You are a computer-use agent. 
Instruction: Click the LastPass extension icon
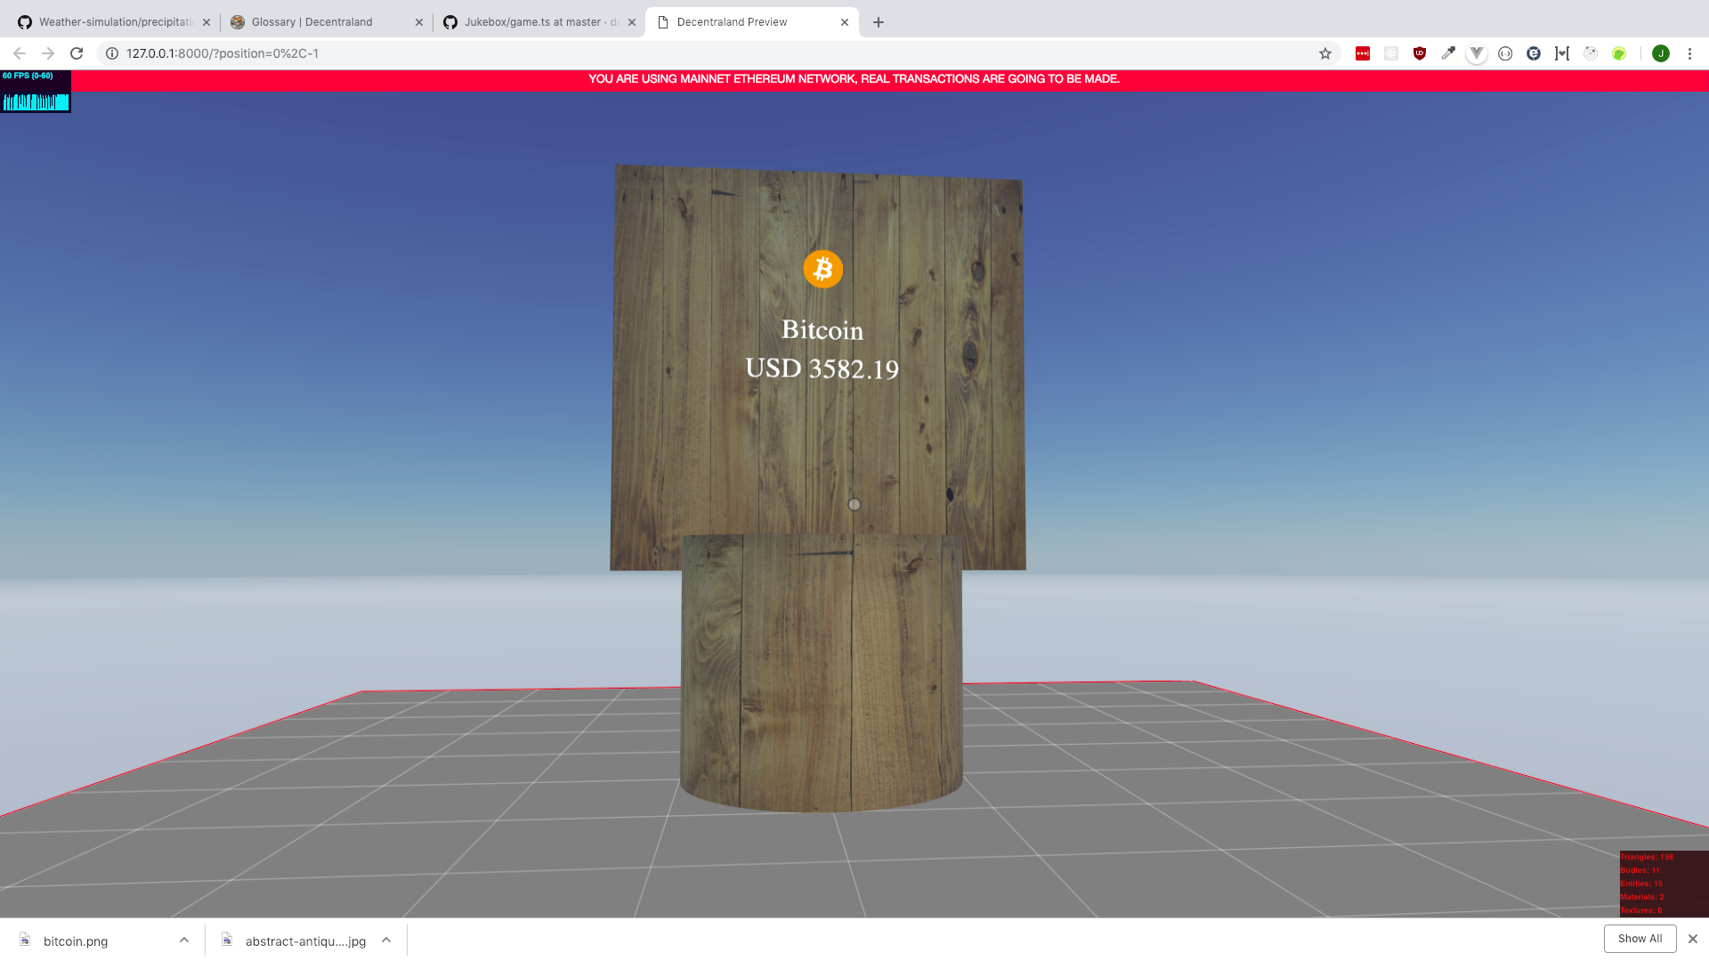tap(1362, 53)
